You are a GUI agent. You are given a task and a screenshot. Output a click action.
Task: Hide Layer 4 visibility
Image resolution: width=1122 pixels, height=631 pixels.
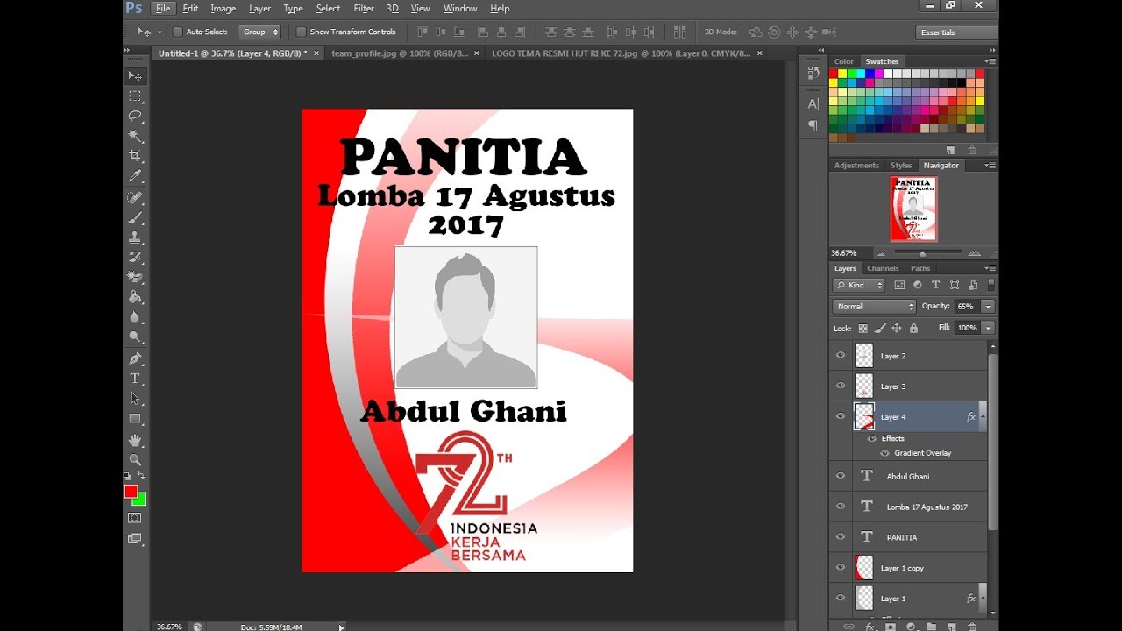[841, 416]
